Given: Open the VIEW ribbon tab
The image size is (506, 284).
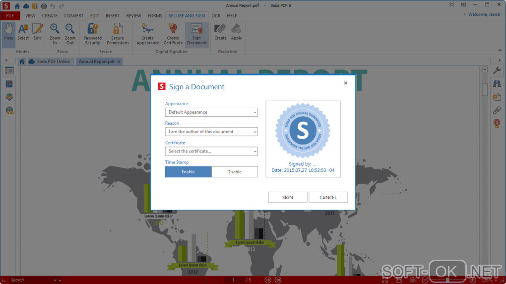Looking at the screenshot, I should 30,15.
